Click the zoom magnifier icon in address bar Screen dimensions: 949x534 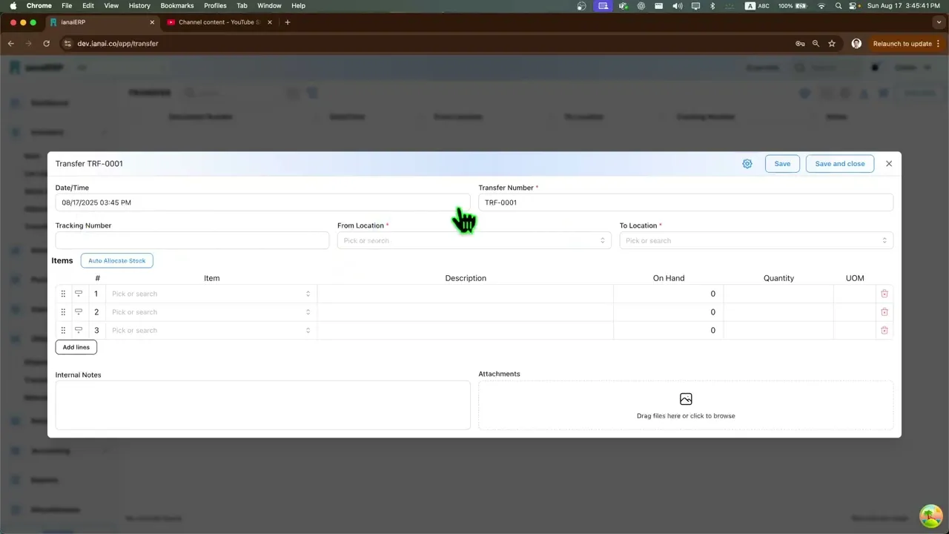pyautogui.click(x=816, y=44)
